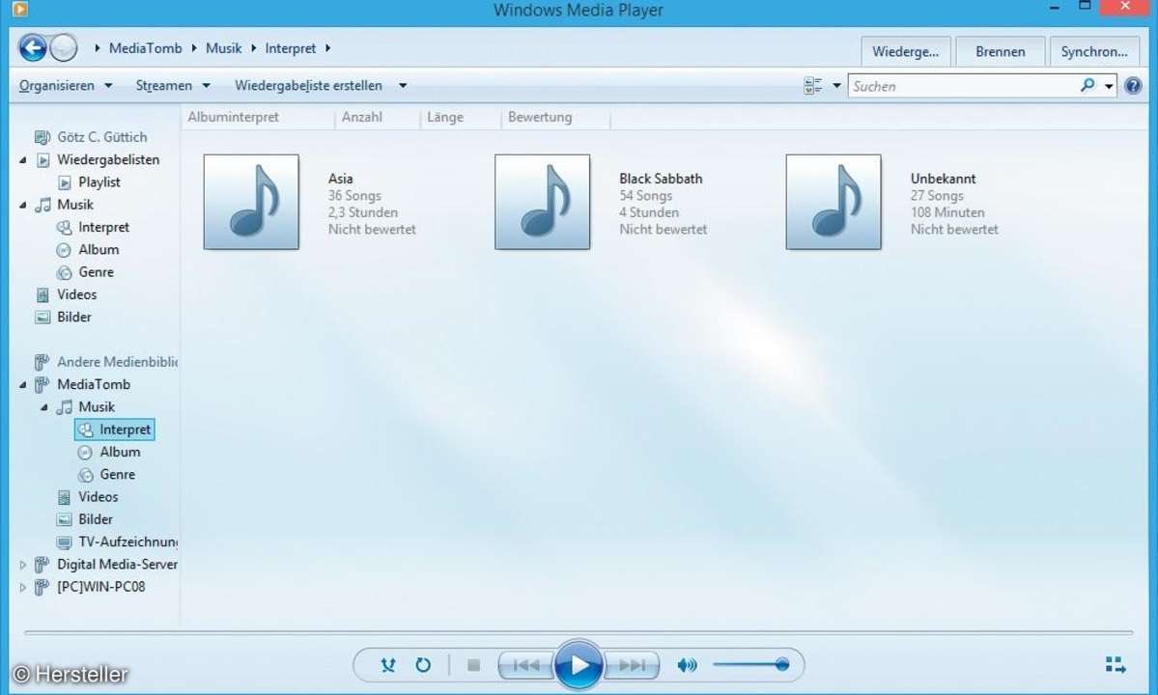Open the Black Sabbath artist thumbnail
1158x695 pixels.
point(542,202)
